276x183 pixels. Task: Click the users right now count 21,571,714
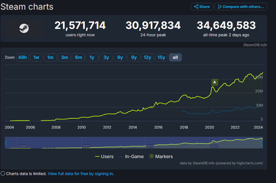[80, 25]
